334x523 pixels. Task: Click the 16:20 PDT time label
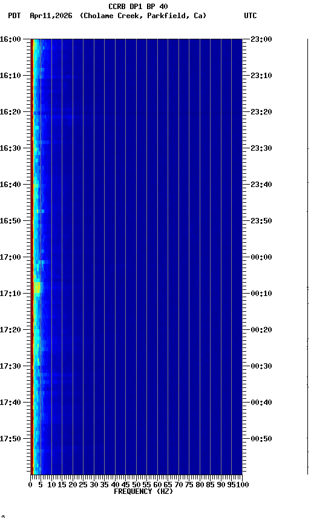coord(10,112)
